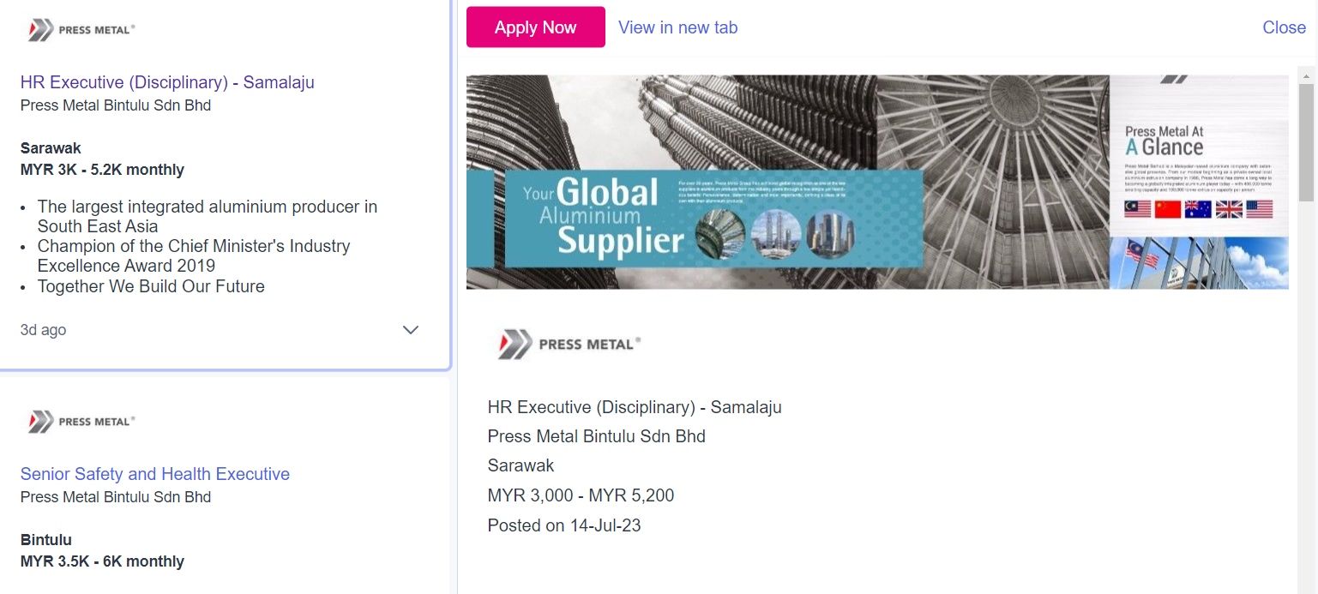
Task: Click the USA flag icon in banner
Action: click(x=1260, y=209)
